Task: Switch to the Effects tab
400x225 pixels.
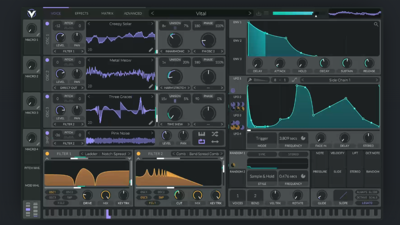Action: [82, 13]
